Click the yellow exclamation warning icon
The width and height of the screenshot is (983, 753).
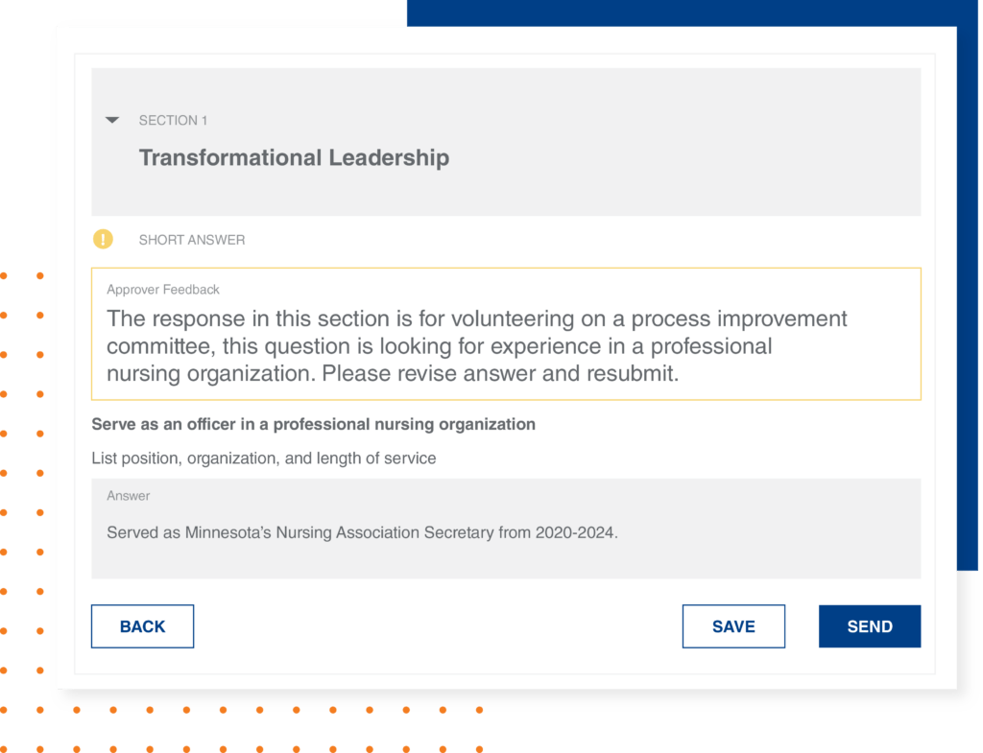[103, 239]
